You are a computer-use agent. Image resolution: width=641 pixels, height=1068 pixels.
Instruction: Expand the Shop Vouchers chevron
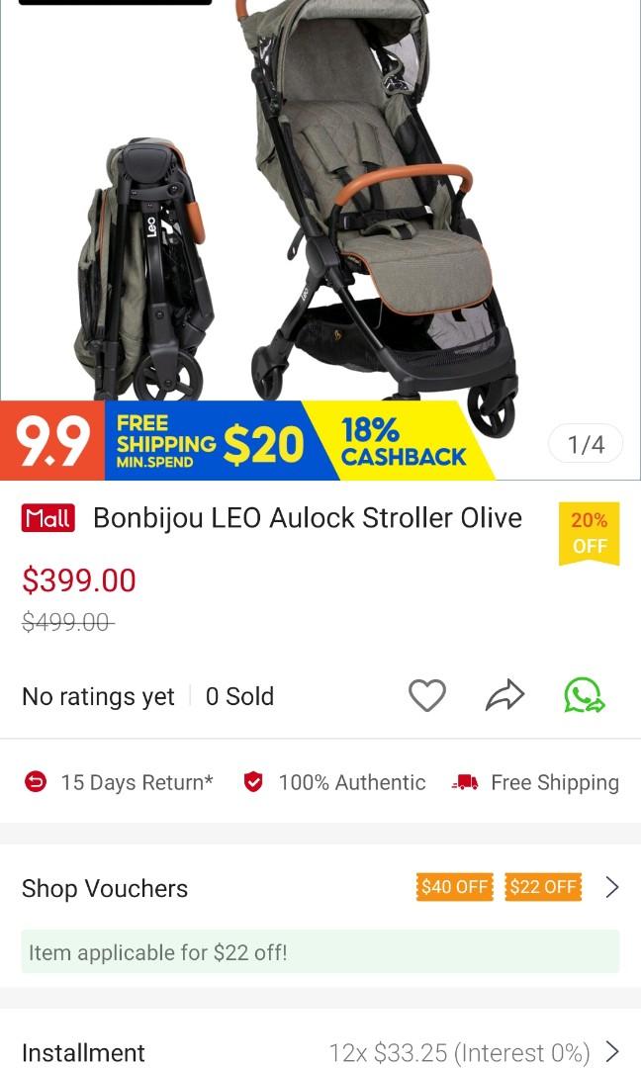coord(612,887)
